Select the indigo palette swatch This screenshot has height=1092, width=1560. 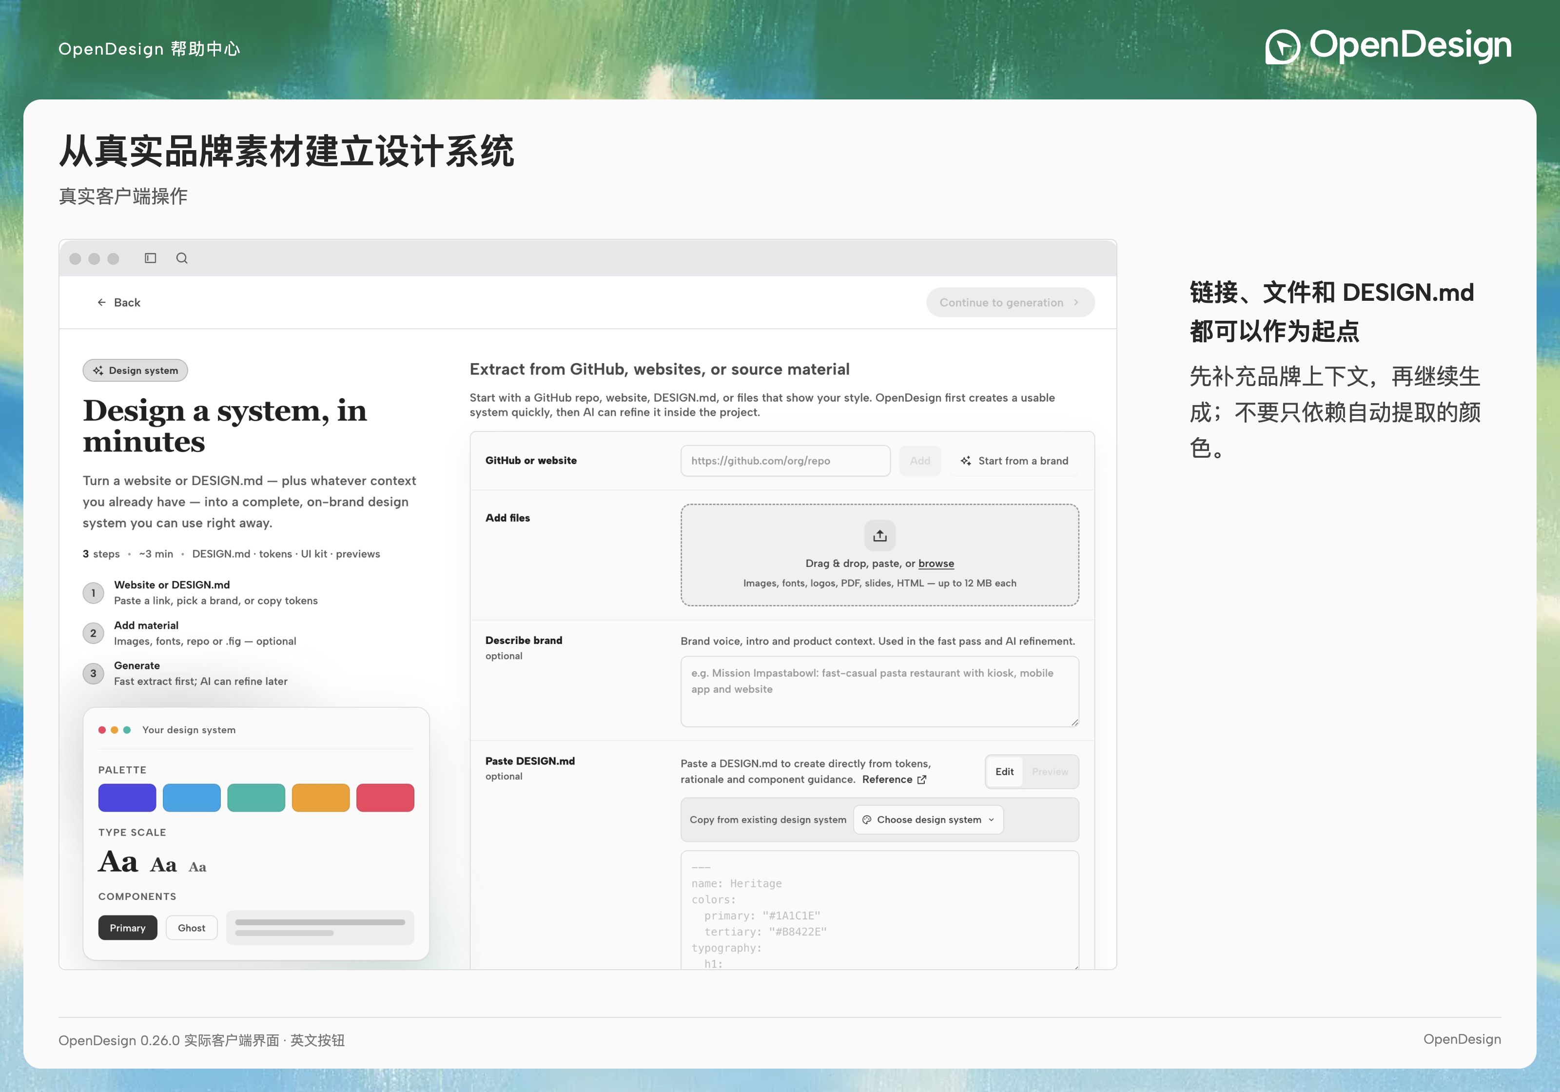(127, 798)
